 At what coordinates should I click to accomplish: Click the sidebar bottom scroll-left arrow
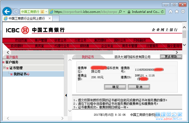8,118
